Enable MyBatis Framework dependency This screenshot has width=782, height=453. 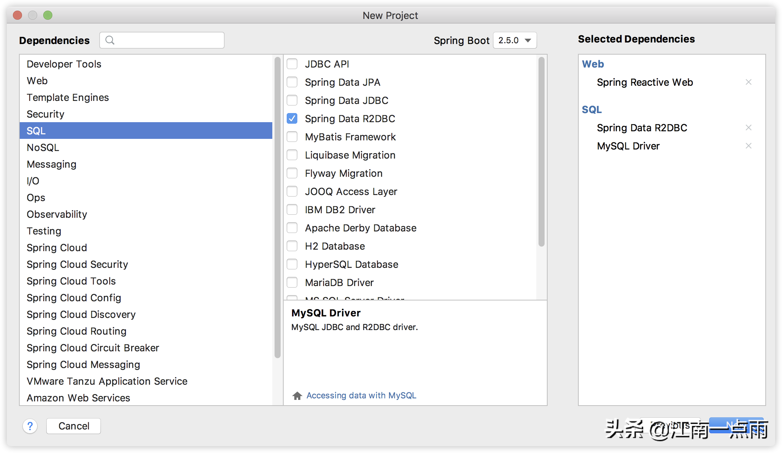coord(292,137)
